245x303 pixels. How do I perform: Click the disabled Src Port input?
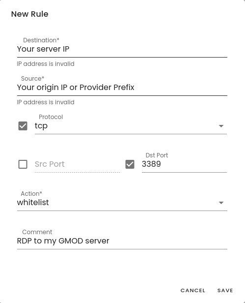coord(77,164)
